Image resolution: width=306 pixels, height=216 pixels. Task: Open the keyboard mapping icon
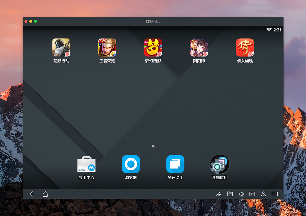(x=275, y=194)
